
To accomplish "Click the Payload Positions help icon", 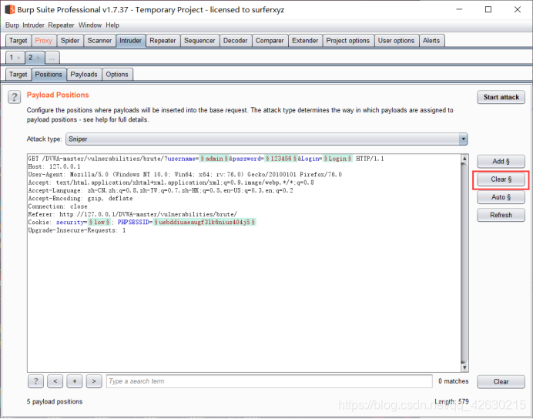I will pyautogui.click(x=15, y=97).
